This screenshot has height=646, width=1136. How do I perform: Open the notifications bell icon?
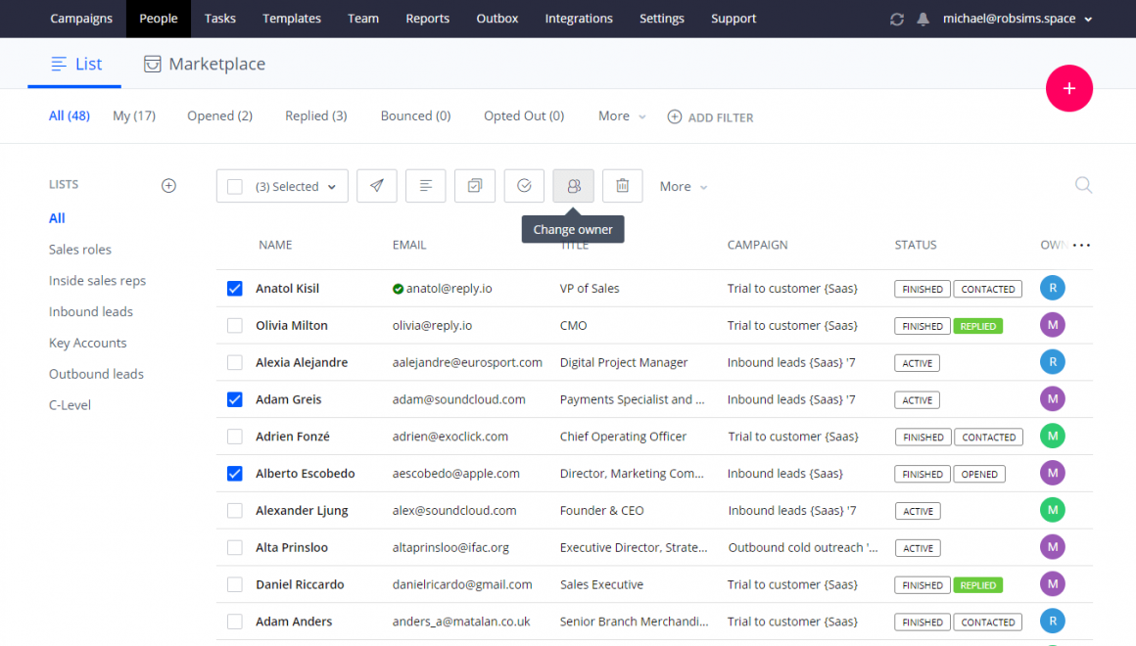pos(923,19)
